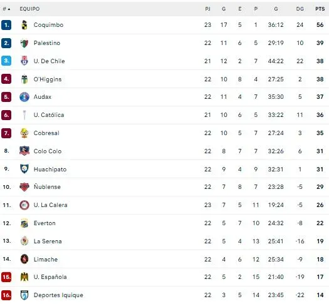Click the Huachipato shield crest
The height and width of the screenshot is (304, 329).
pyautogui.click(x=24, y=169)
